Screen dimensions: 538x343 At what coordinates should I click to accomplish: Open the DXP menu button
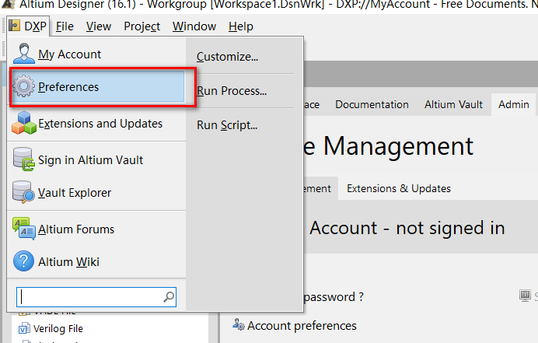(x=28, y=26)
